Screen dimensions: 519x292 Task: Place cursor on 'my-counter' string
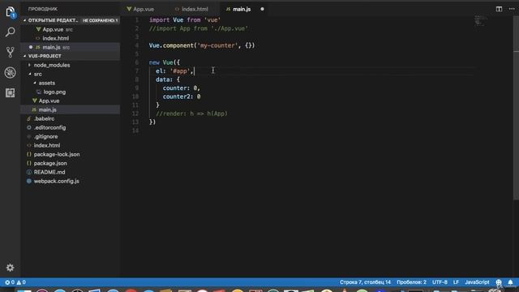(x=217, y=45)
